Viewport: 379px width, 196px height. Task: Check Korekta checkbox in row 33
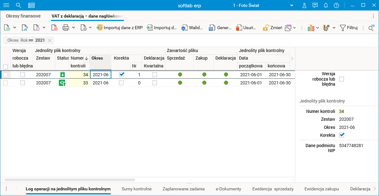(121, 83)
